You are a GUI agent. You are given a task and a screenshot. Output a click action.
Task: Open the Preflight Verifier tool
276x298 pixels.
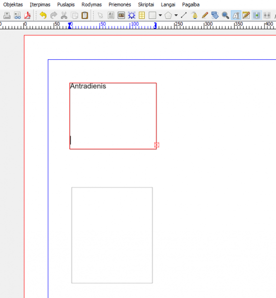click(x=17, y=15)
